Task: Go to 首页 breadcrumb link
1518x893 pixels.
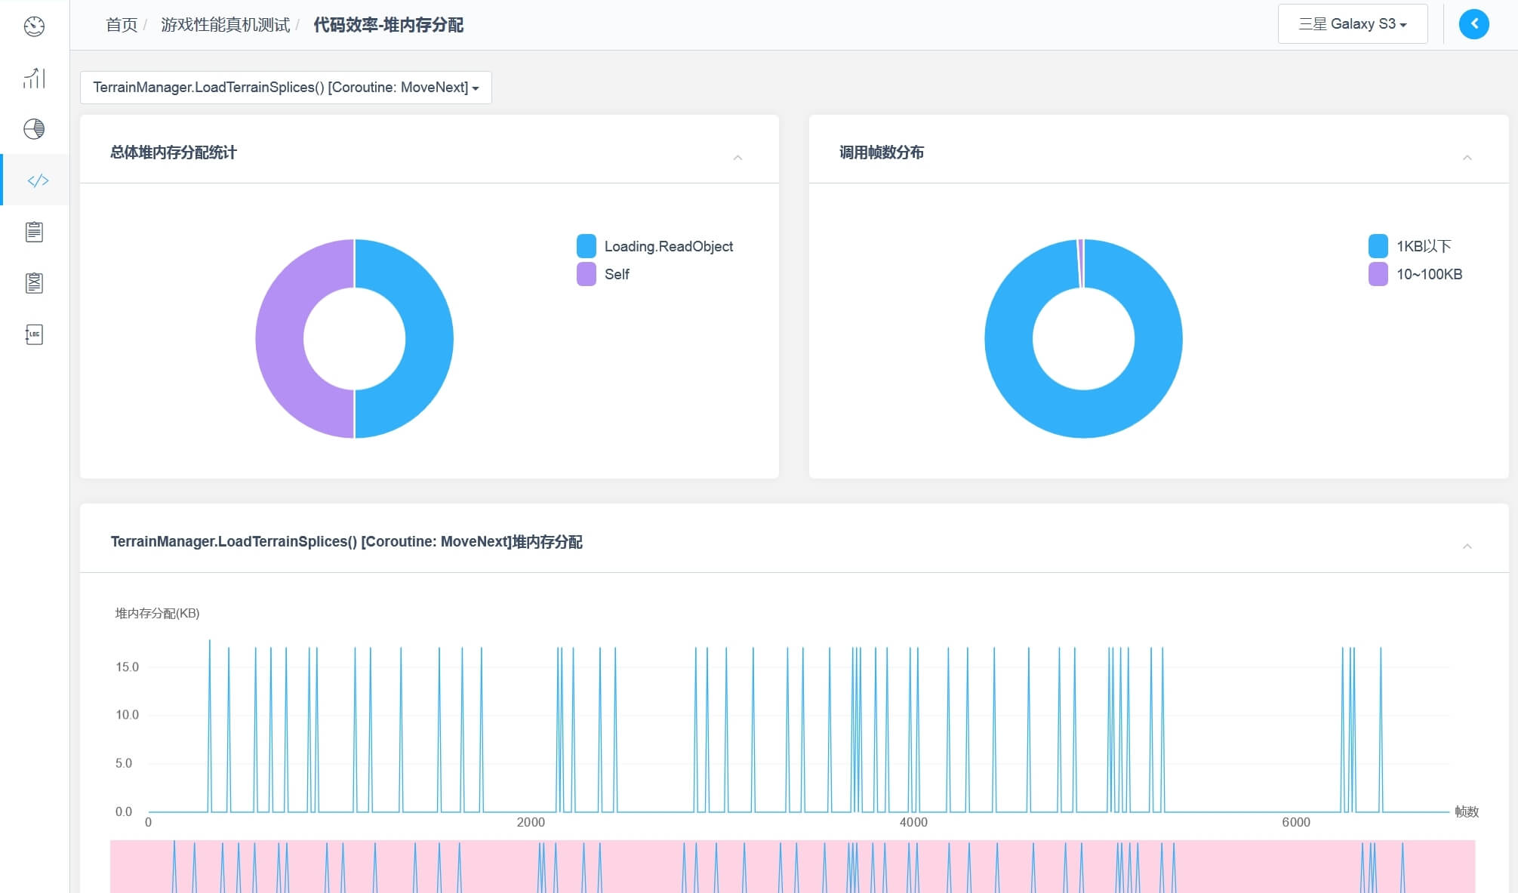Action: (x=121, y=25)
